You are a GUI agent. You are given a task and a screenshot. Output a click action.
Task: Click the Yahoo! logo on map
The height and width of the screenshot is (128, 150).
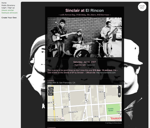click(116, 119)
